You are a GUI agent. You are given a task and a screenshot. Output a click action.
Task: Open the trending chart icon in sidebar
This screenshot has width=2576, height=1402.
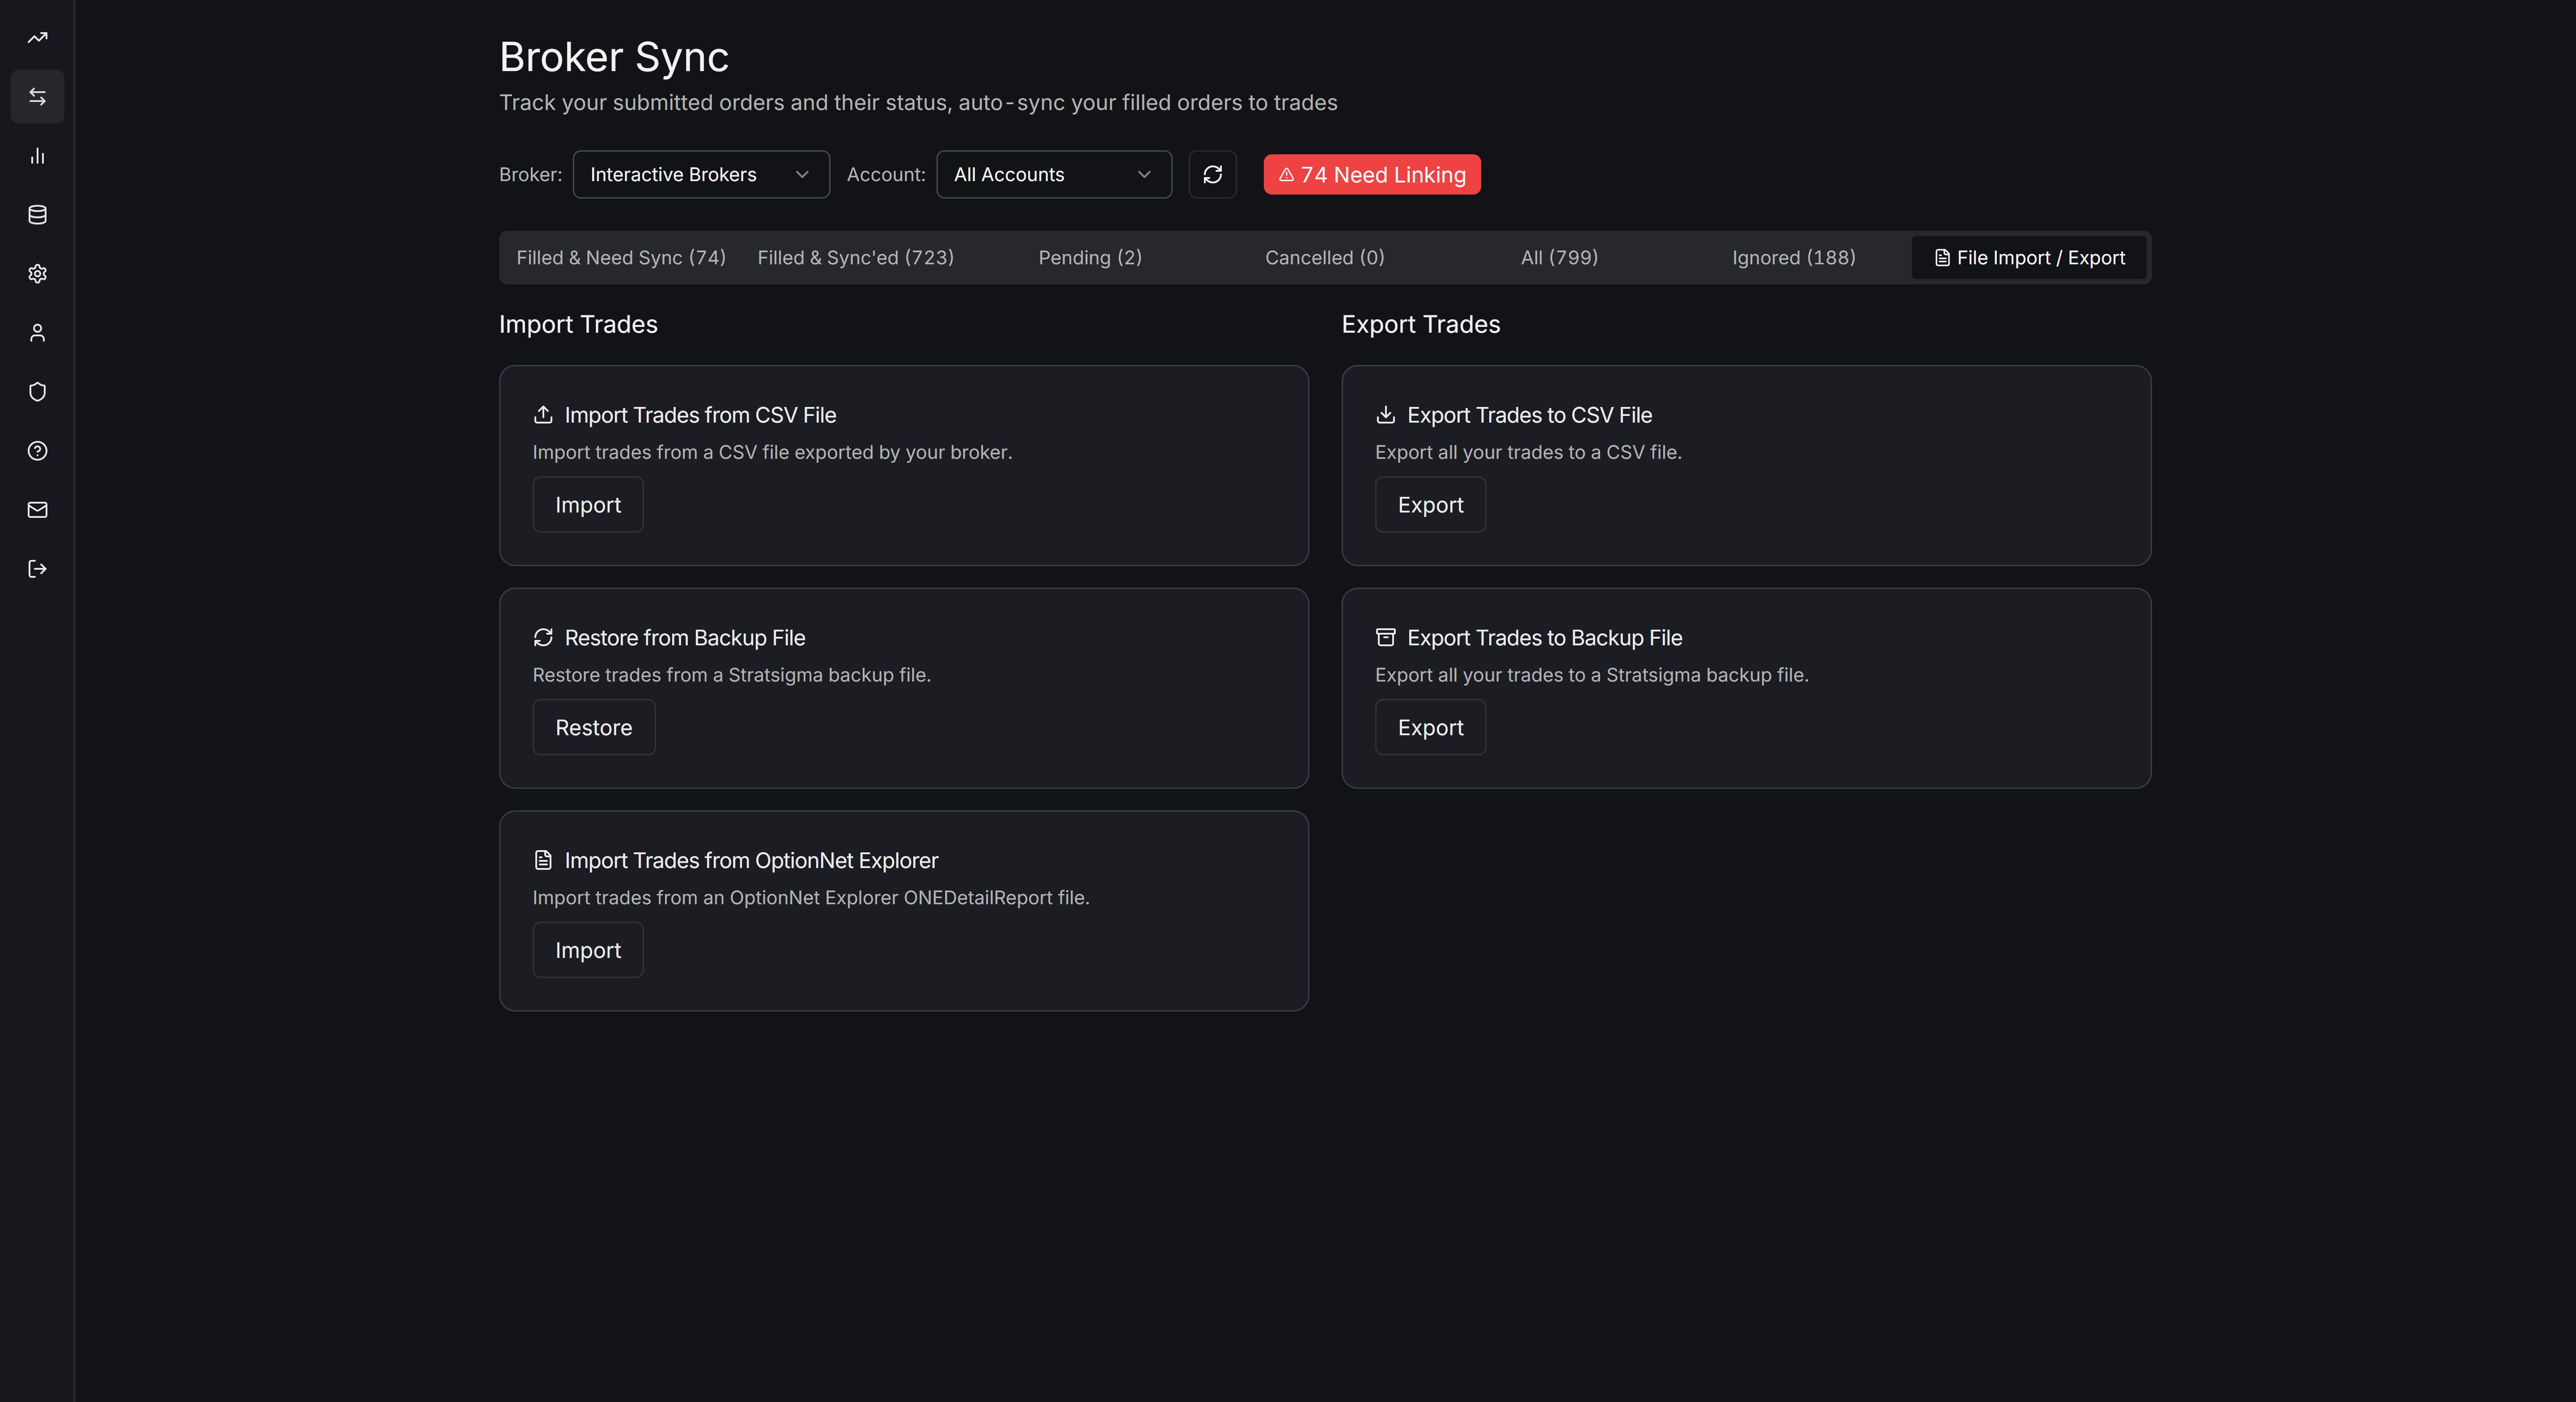(37, 38)
